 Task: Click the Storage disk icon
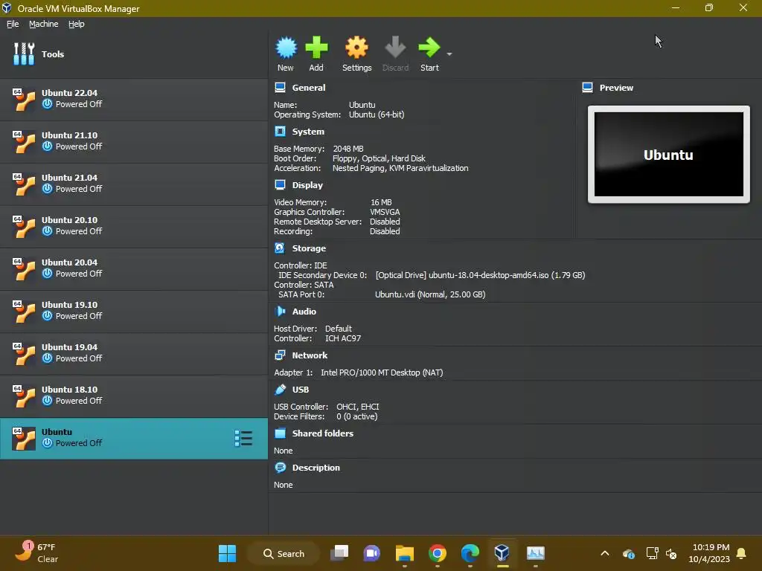(281, 248)
